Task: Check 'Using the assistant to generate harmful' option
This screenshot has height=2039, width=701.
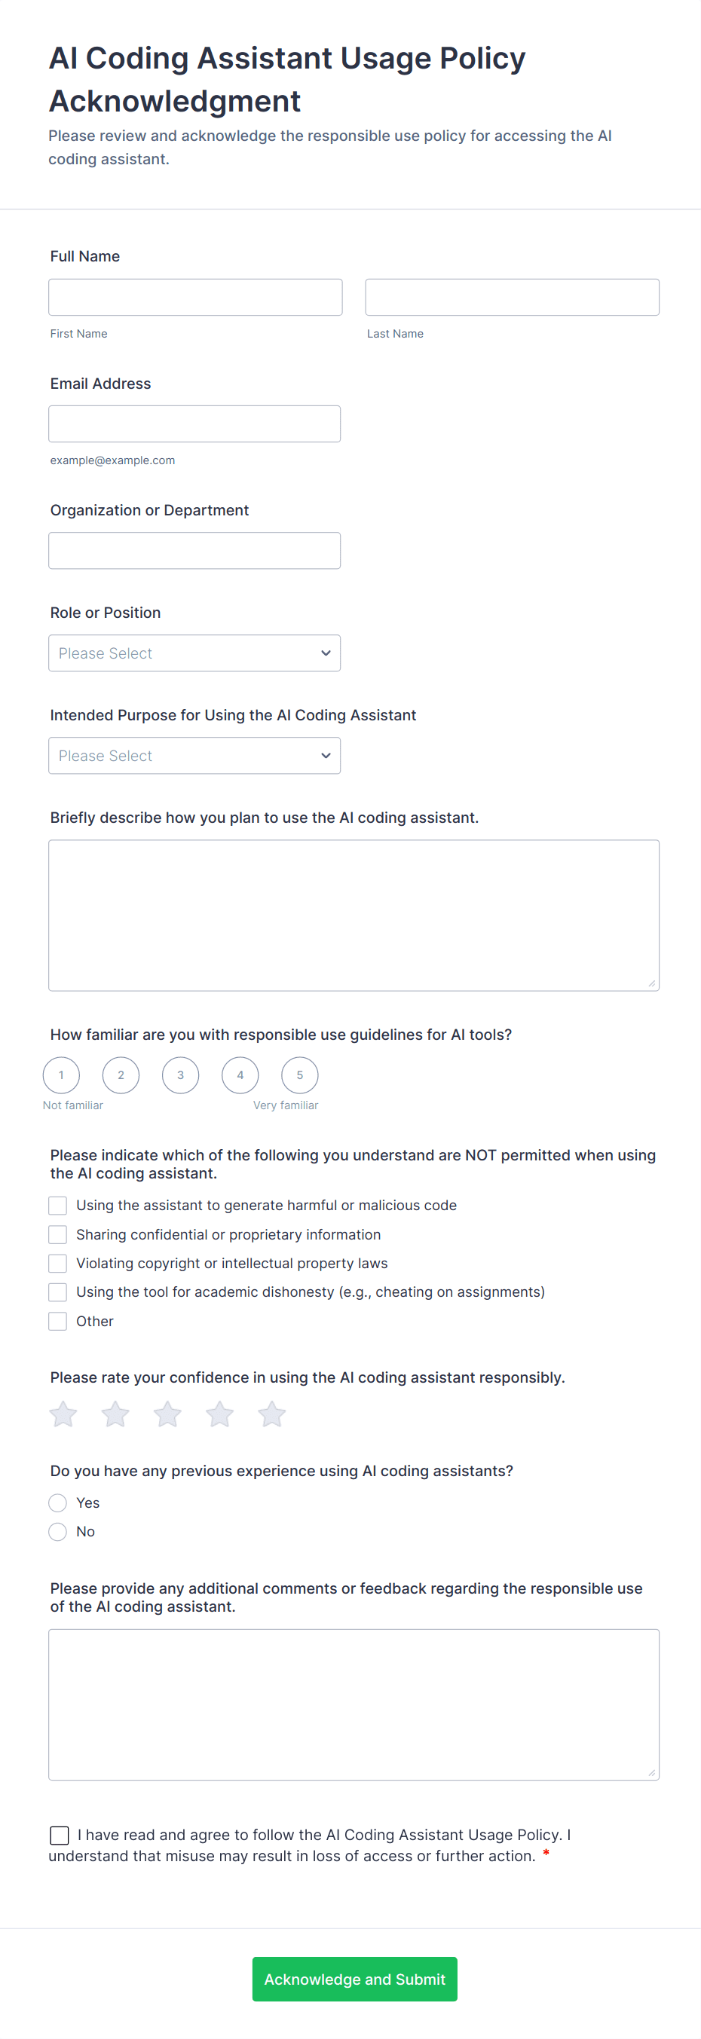Action: 58,1206
